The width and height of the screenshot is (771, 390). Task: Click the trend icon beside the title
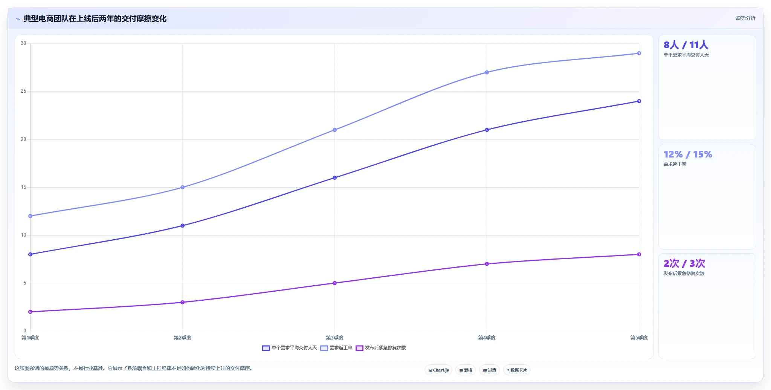(18, 19)
